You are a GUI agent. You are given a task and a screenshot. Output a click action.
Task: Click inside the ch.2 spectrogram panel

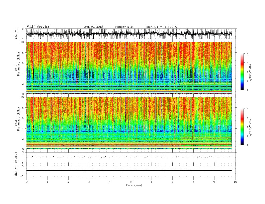[129, 123]
